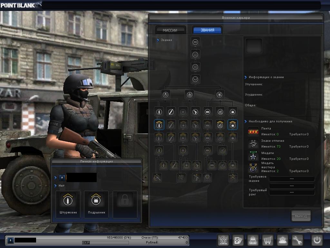The width and height of the screenshot is (330, 248).
Task: Click the EXP progress bar
Action: tap(105, 243)
